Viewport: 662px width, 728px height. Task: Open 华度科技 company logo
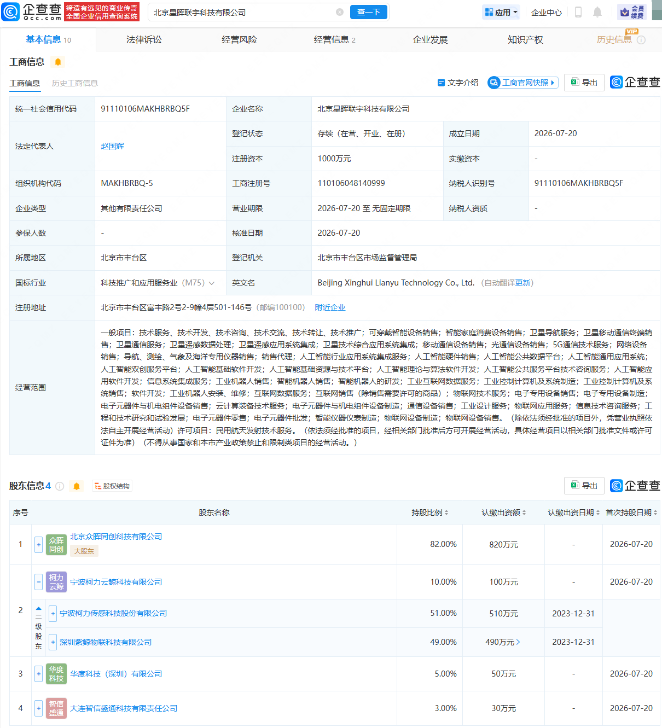(56, 674)
